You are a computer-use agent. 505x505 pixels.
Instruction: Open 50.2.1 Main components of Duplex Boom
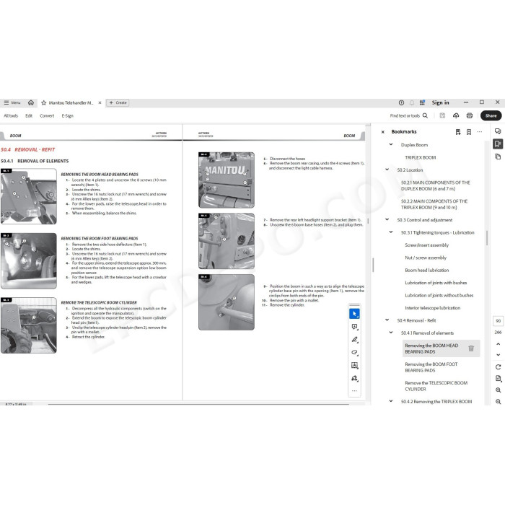[x=436, y=185]
